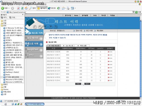Click the NEXT pagination button
Image resolution: width=142 pixels, height=106 pixels.
(x=87, y=84)
